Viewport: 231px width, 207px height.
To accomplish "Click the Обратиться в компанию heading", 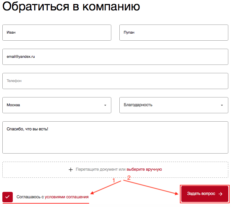I will (71, 6).
